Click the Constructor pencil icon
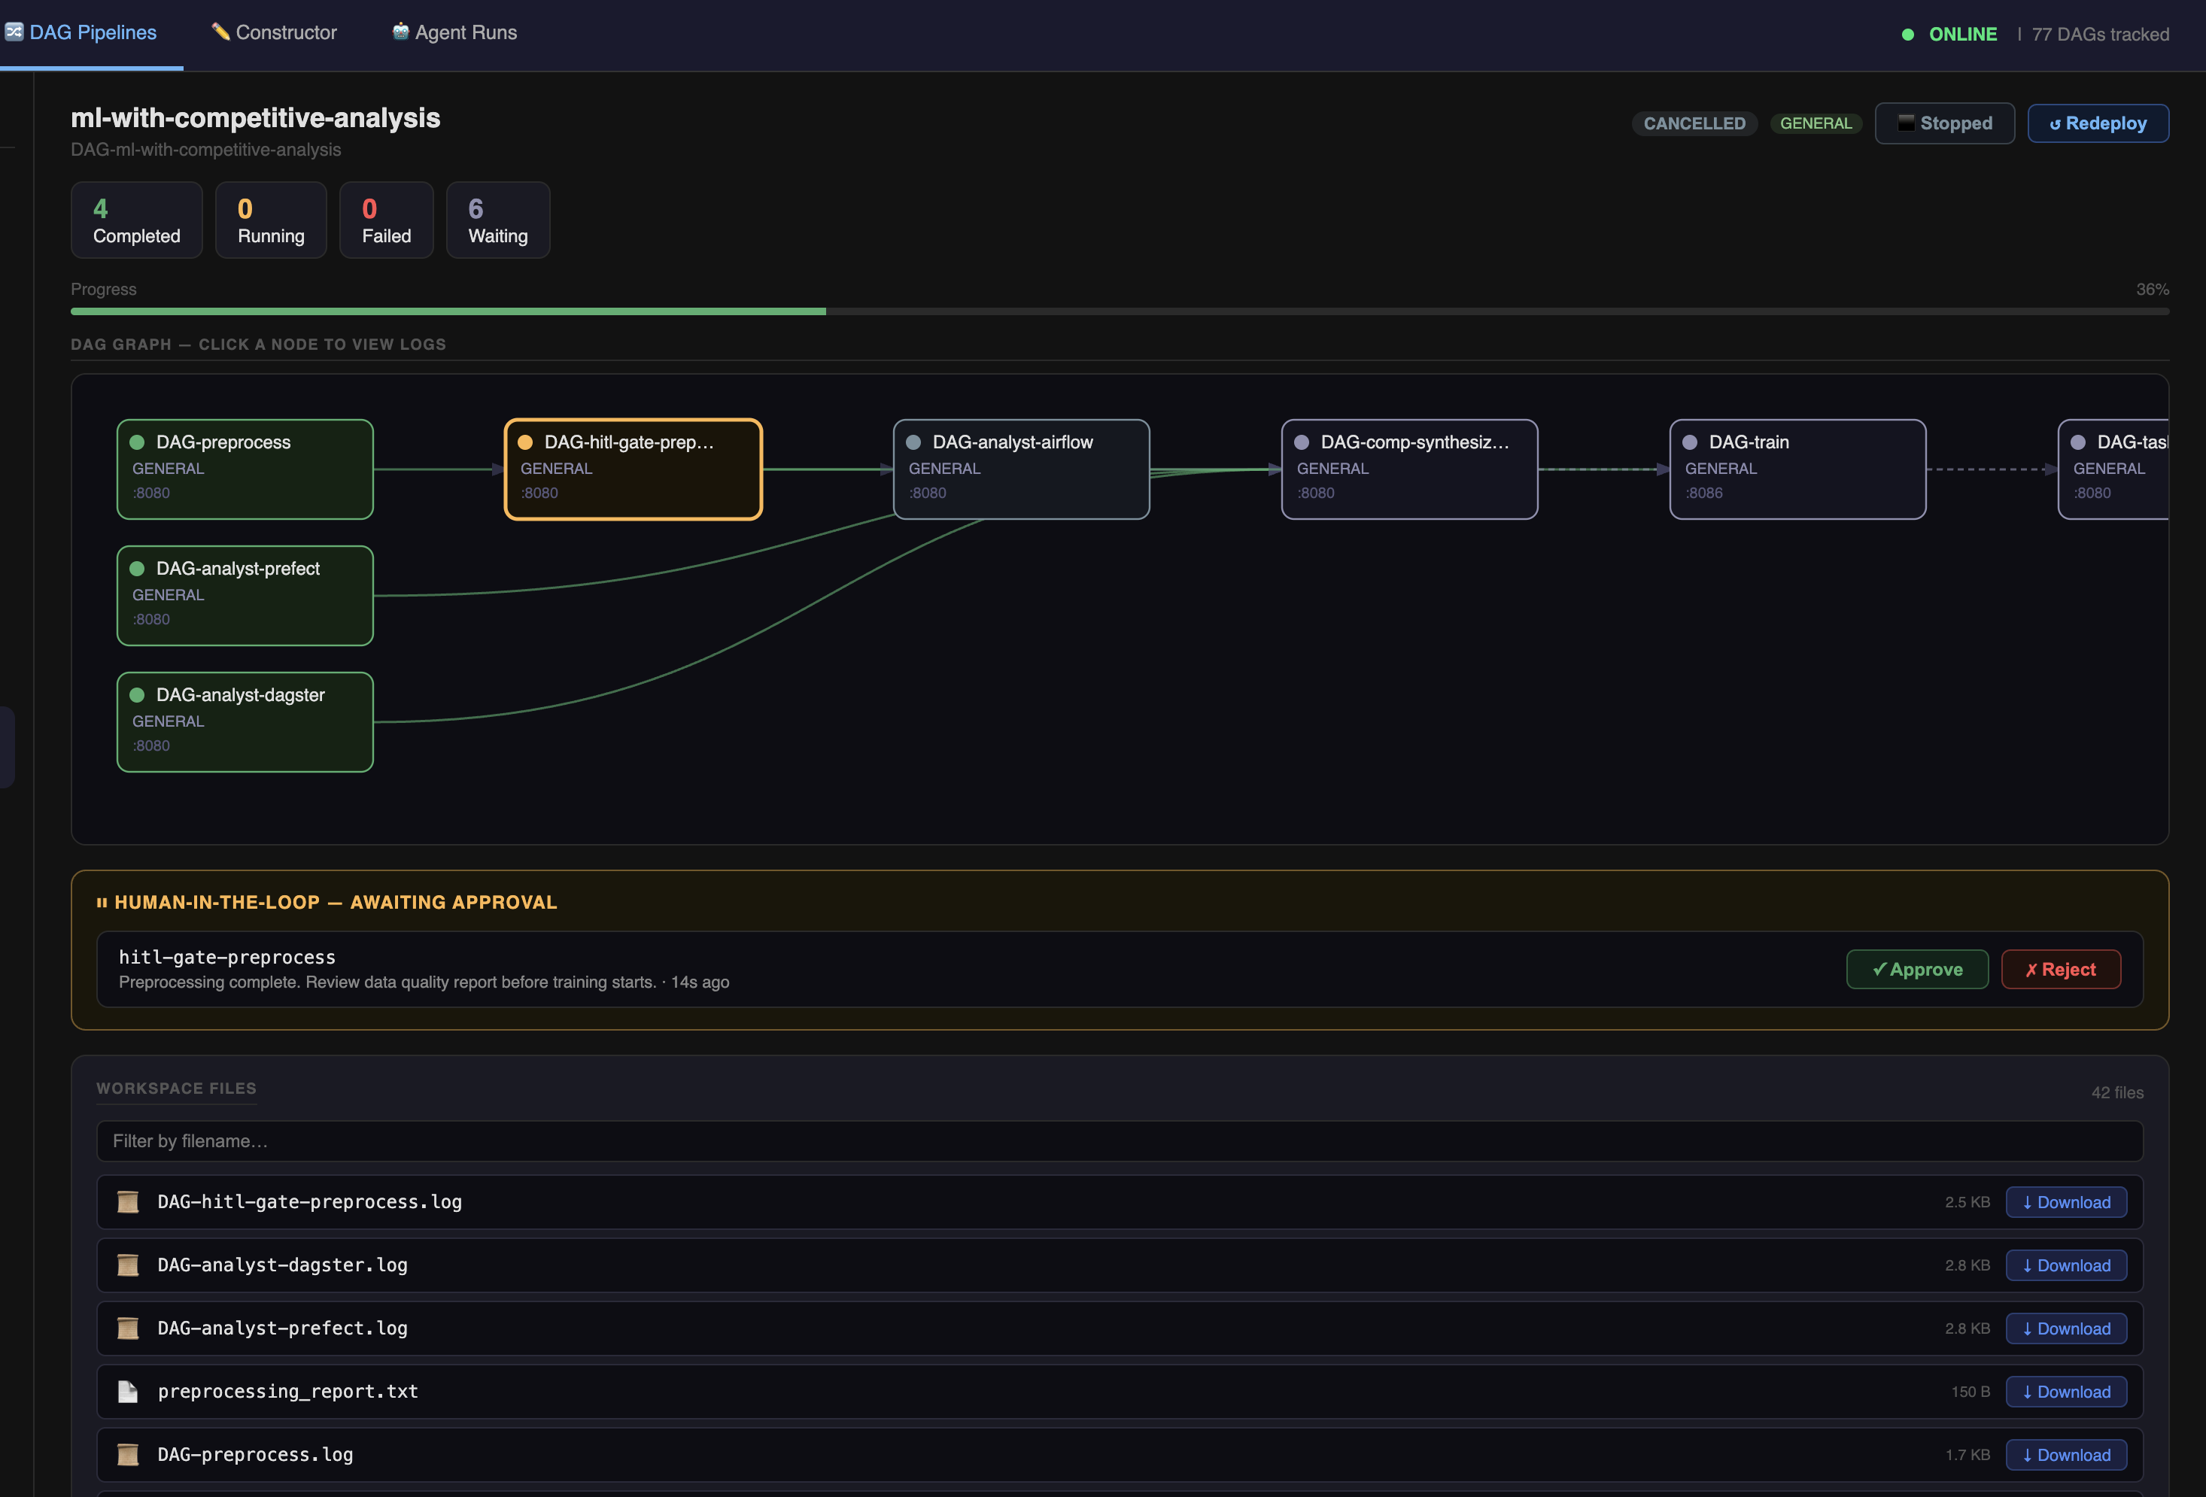 point(220,32)
